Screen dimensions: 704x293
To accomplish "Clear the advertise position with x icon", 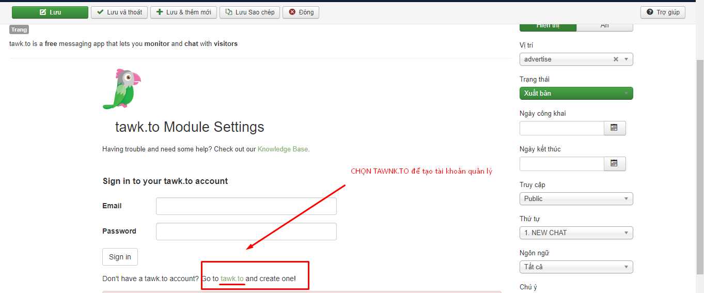I will [x=616, y=59].
